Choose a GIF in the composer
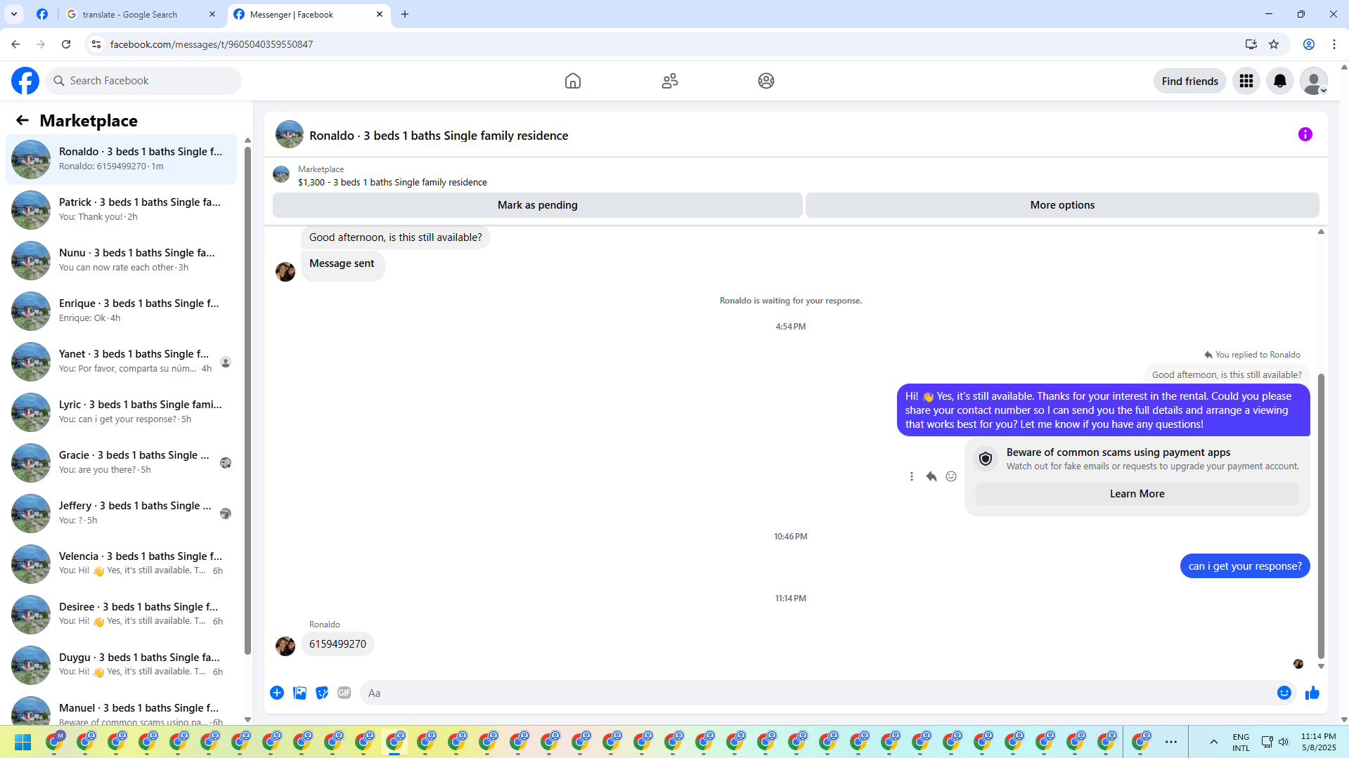This screenshot has height=758, width=1349. pyautogui.click(x=344, y=693)
